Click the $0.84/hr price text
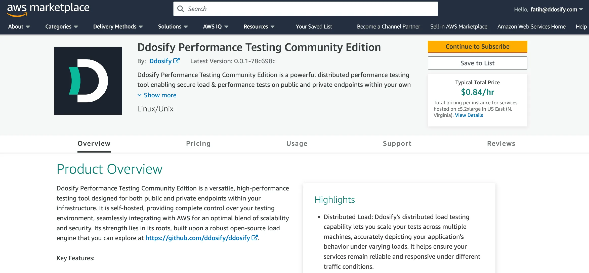 tap(477, 92)
